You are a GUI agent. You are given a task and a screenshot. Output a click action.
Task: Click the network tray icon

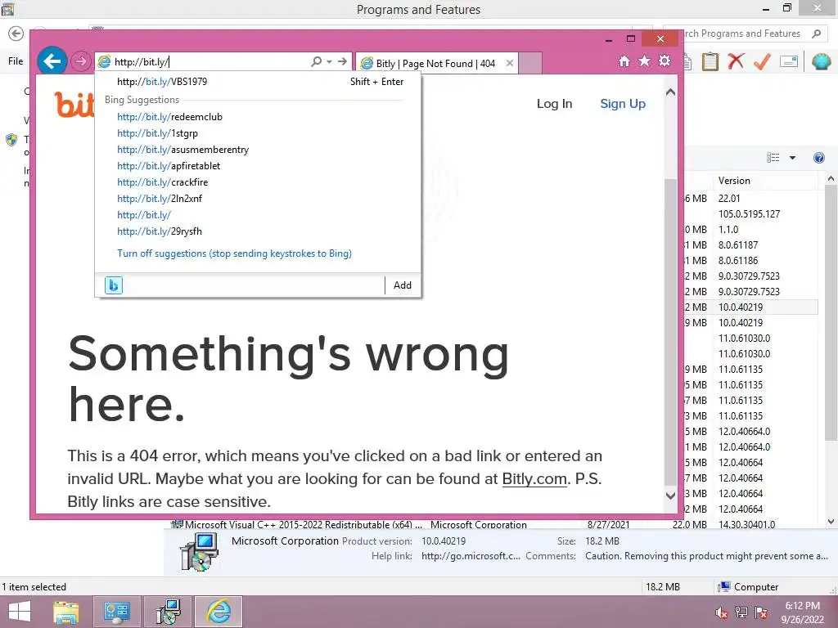(x=741, y=613)
